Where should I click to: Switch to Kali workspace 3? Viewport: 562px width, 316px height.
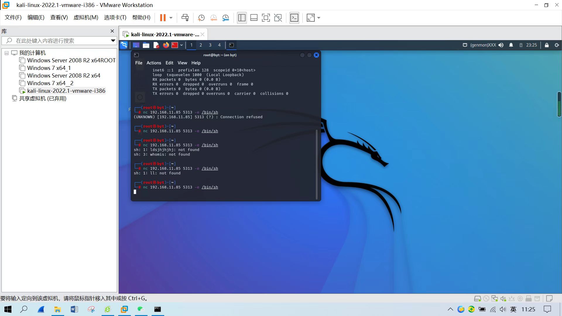point(210,45)
